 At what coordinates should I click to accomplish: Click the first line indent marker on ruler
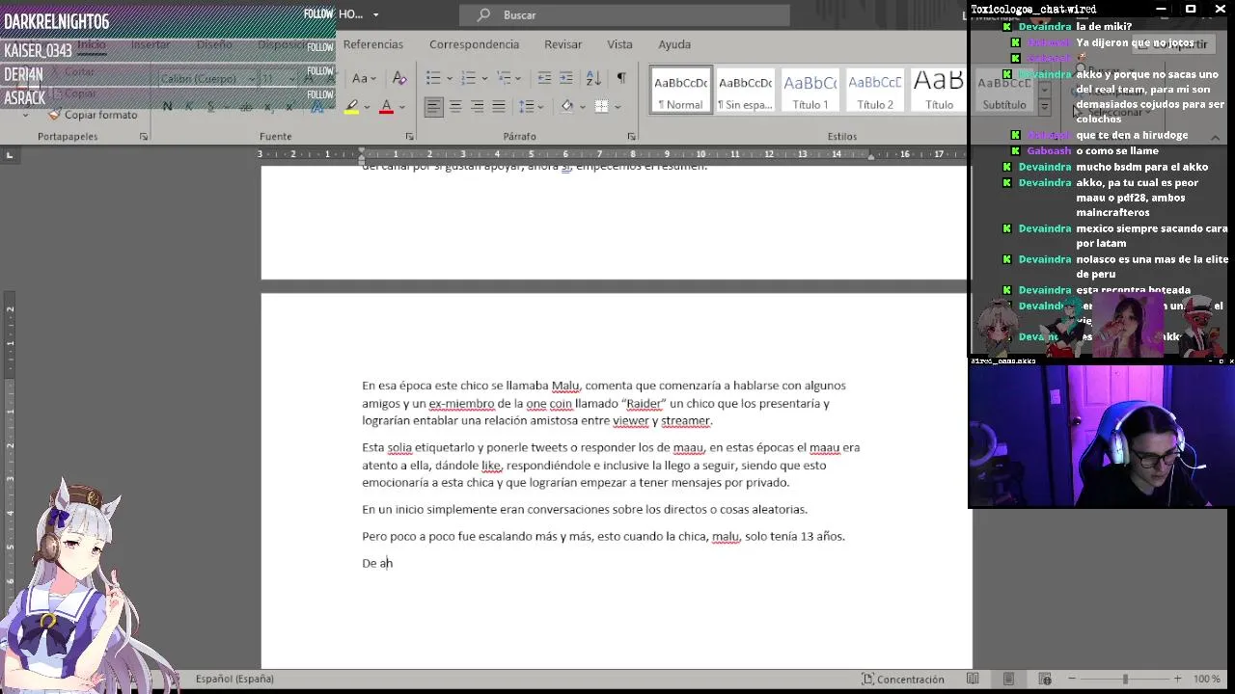[362, 151]
